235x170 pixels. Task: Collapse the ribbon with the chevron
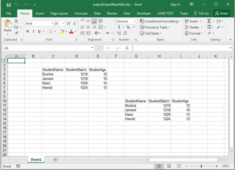pos(230,40)
